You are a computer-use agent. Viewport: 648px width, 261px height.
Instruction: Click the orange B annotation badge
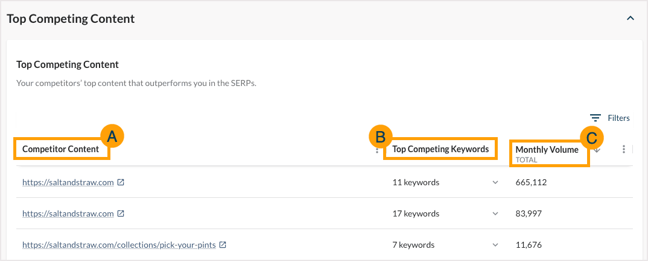click(381, 137)
